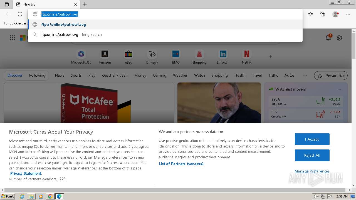Screen dimensions: 356x200
Task: Open the Weather feed category
Action: [180, 75]
